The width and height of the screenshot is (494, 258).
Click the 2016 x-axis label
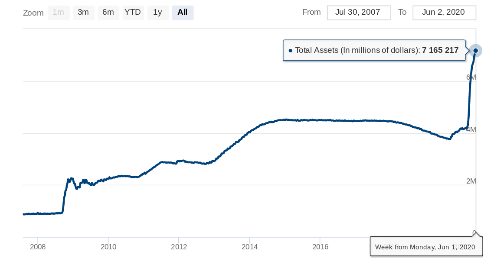[x=320, y=247]
